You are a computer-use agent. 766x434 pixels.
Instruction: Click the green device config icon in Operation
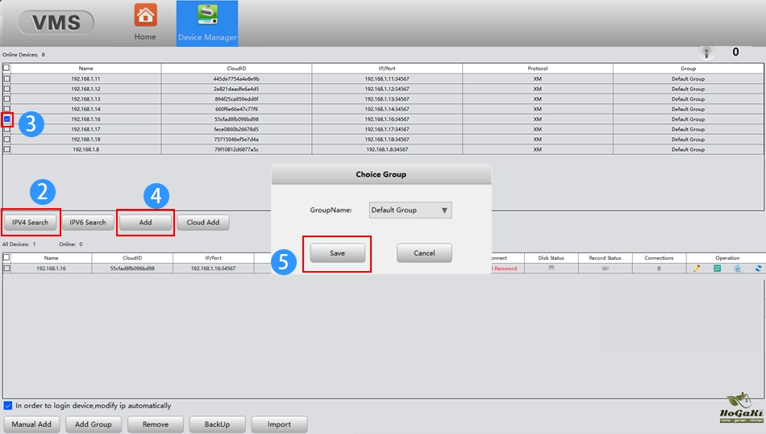pos(717,269)
